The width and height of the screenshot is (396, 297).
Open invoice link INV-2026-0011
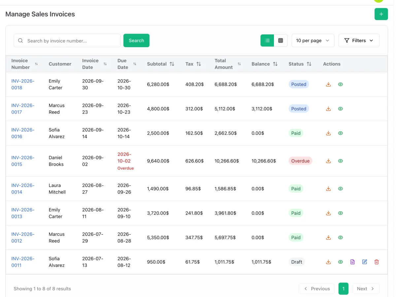[x=23, y=262]
